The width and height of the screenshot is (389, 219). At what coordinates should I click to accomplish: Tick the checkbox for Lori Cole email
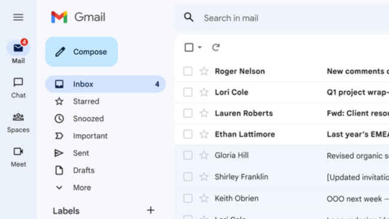click(188, 92)
